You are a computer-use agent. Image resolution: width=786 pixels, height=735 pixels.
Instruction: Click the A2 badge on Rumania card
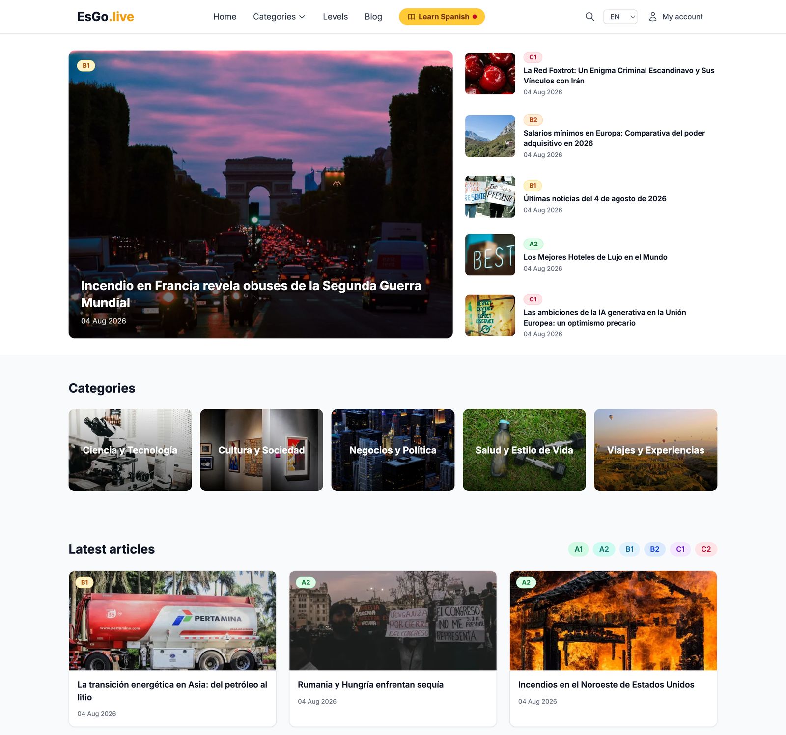coord(306,582)
